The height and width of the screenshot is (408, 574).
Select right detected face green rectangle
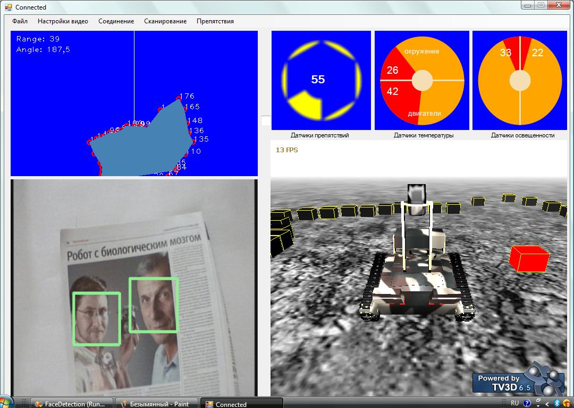click(x=154, y=305)
